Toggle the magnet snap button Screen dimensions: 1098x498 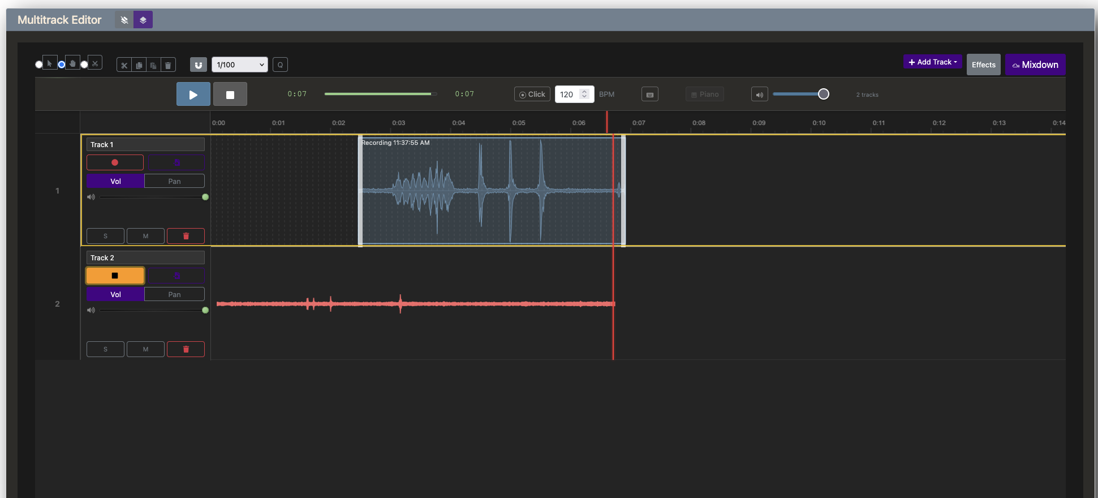point(198,65)
